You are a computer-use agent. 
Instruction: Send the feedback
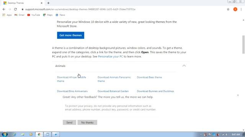pyautogui.click(x=69, y=123)
